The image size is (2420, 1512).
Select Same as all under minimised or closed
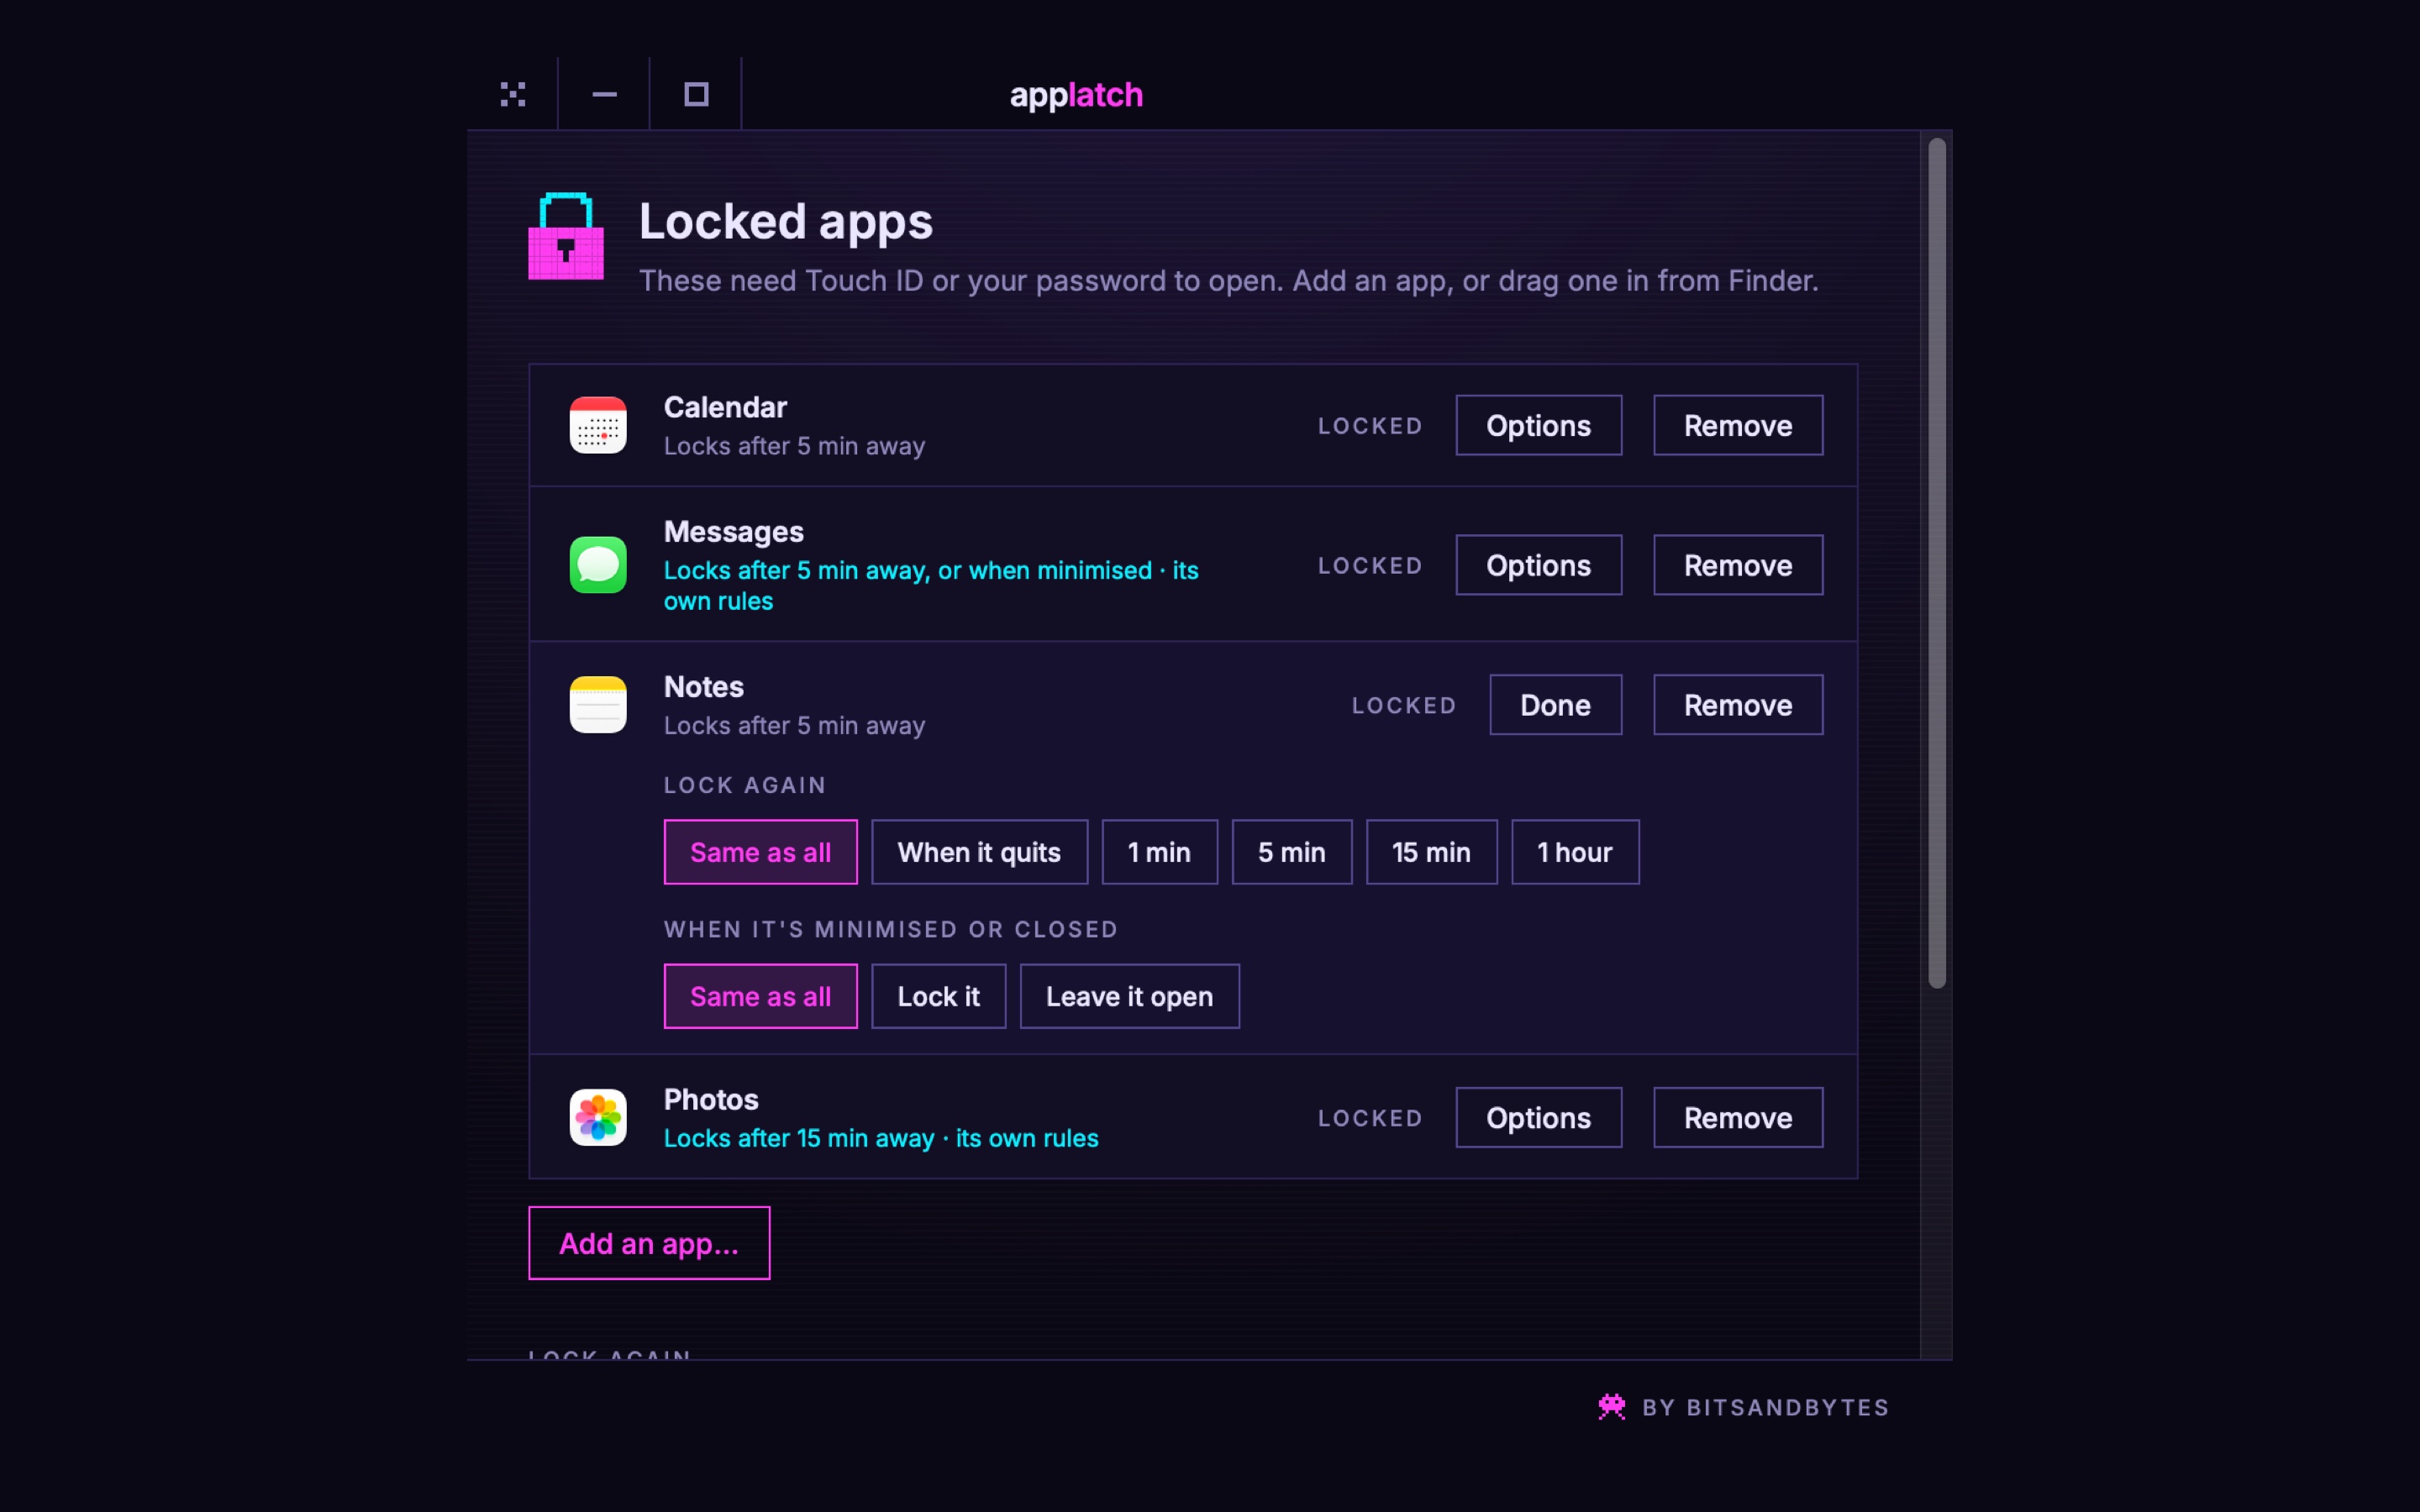[x=760, y=996]
